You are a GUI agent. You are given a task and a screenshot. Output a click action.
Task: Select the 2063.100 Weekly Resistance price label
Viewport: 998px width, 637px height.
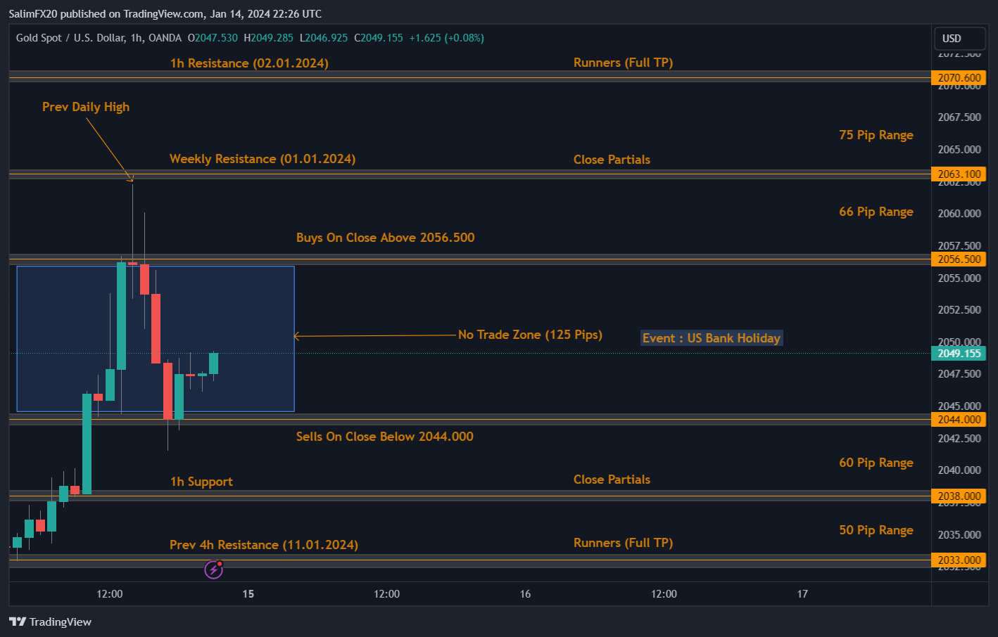tap(959, 174)
